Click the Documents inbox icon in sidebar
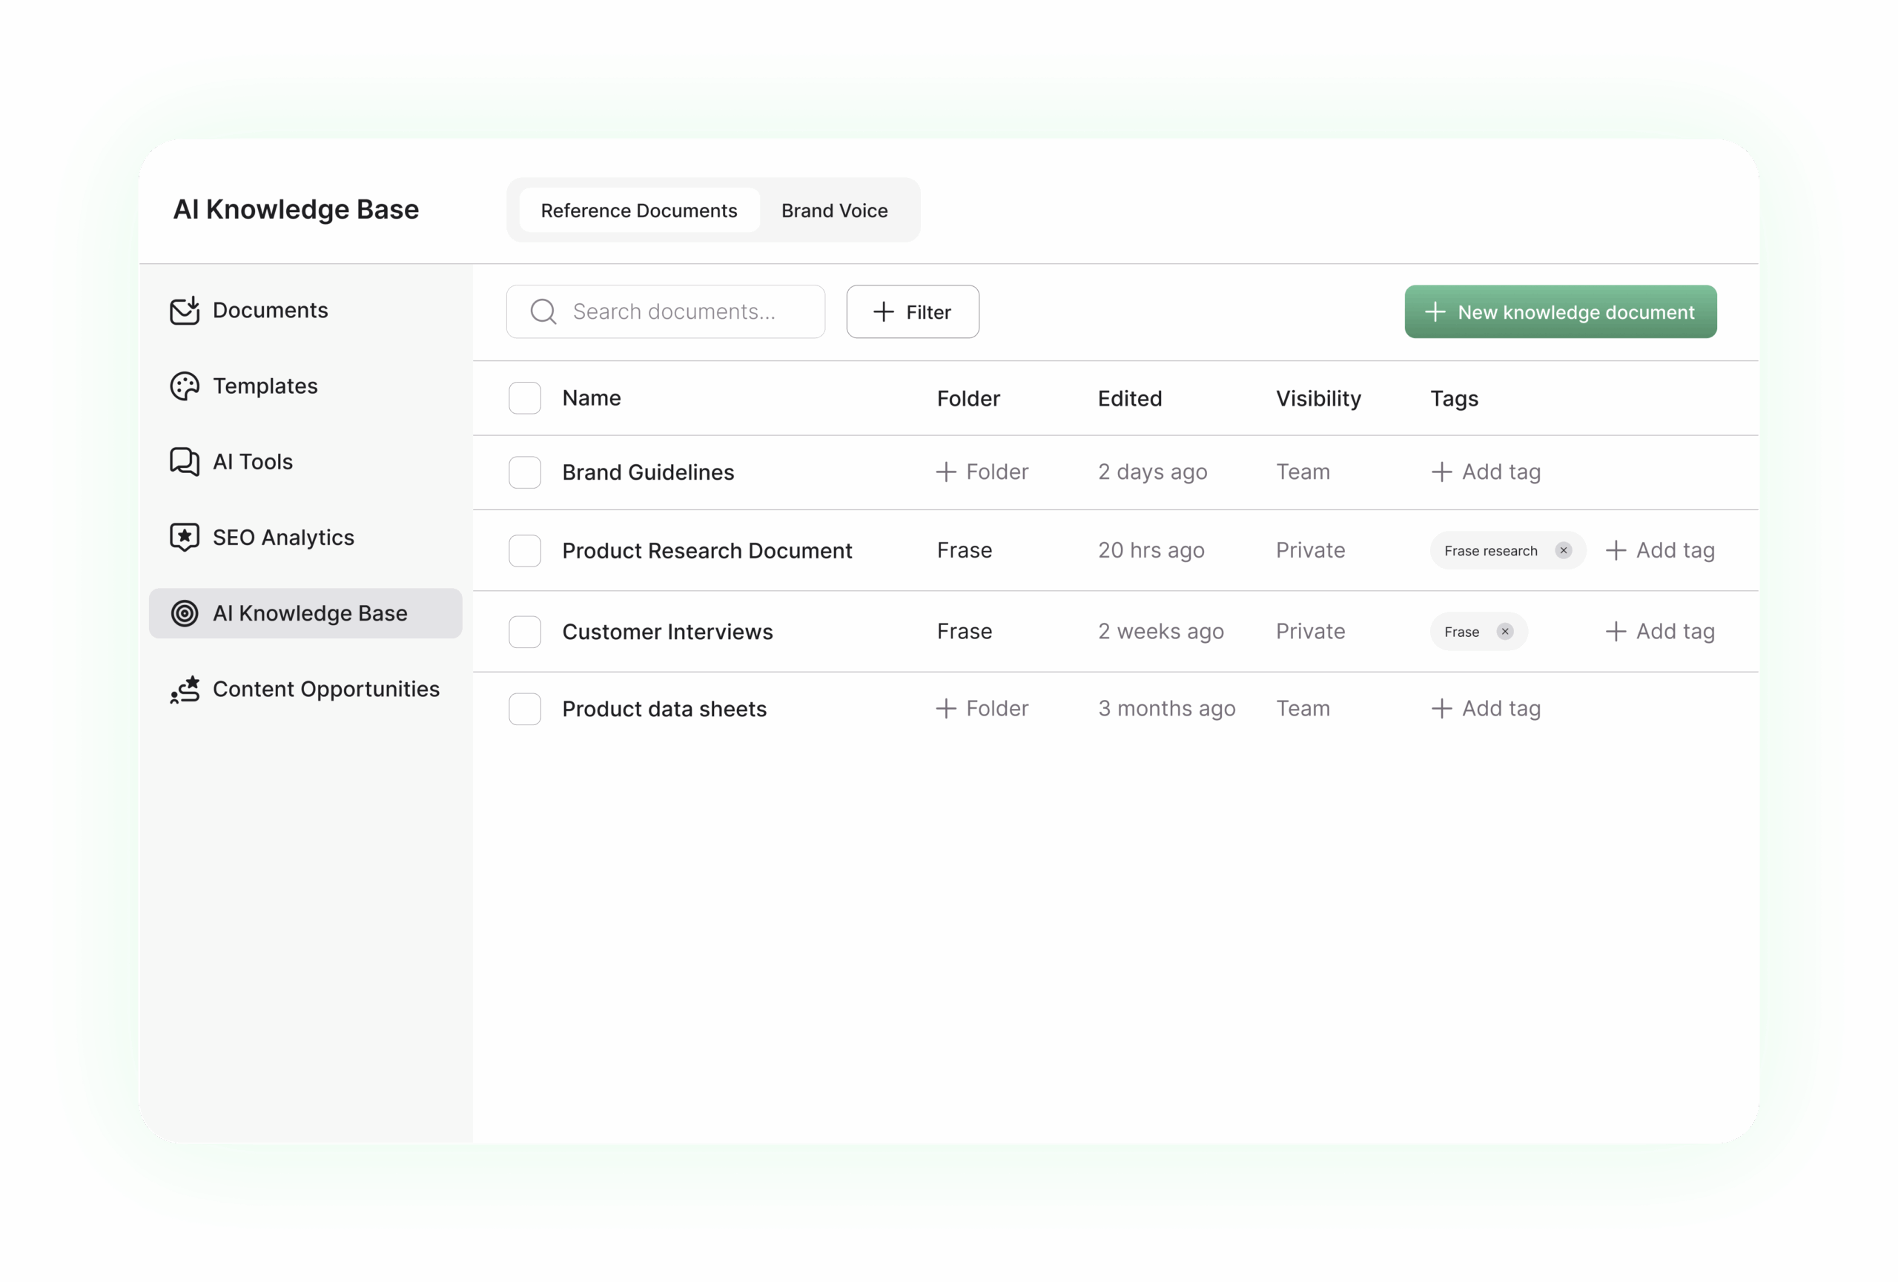This screenshot has height=1282, width=1898. [185, 310]
